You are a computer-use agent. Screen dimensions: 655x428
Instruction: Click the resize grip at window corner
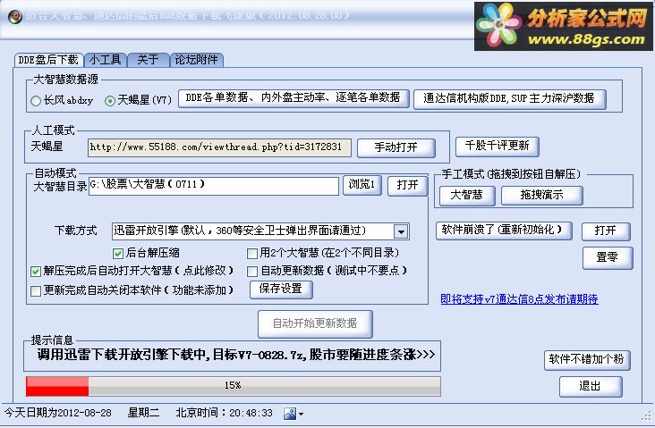[x=647, y=415]
